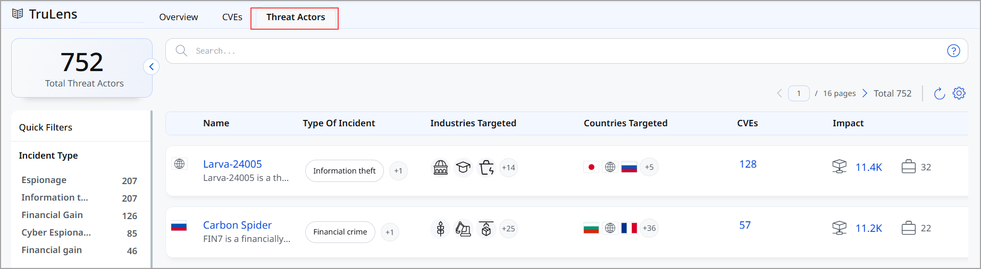The image size is (981, 269).
Task: Collapse the sidebar with the chevron button
Action: (152, 66)
